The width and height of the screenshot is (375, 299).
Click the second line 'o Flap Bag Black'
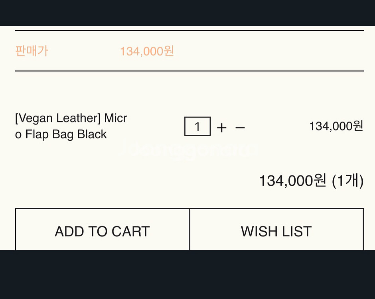click(61, 134)
